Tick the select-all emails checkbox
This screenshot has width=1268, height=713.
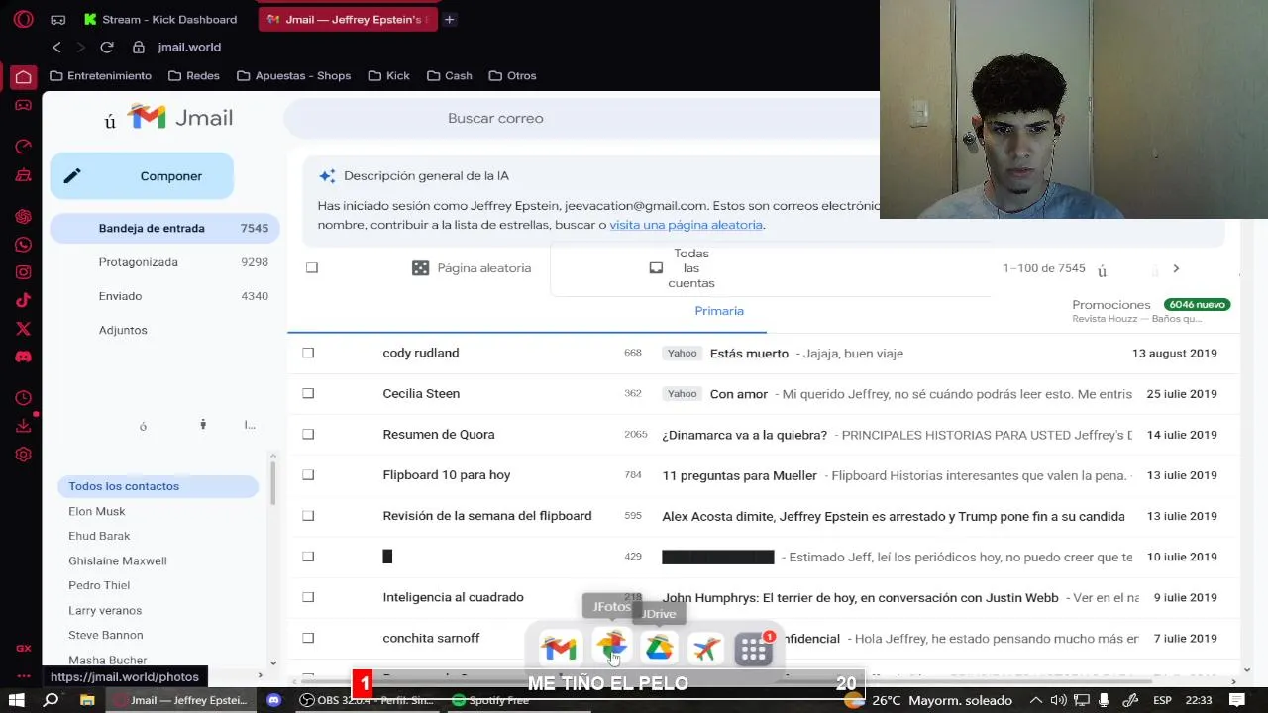click(312, 268)
